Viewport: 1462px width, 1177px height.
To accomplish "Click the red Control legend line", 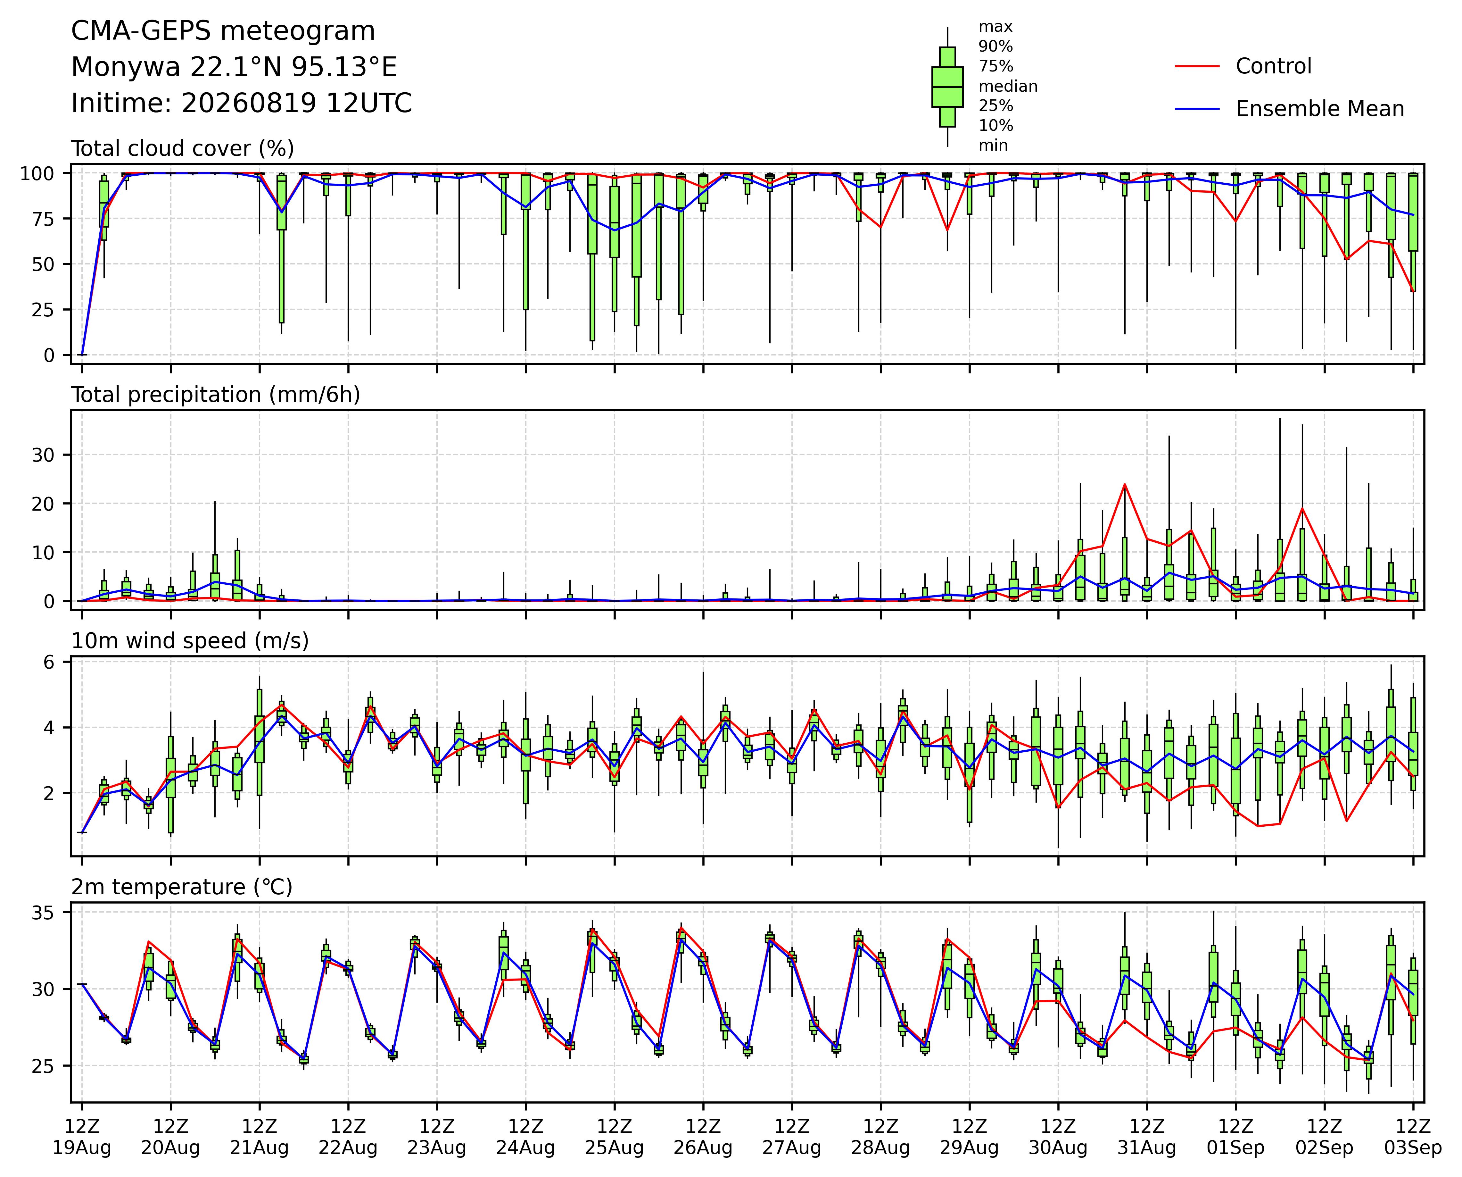I will click(x=1198, y=66).
